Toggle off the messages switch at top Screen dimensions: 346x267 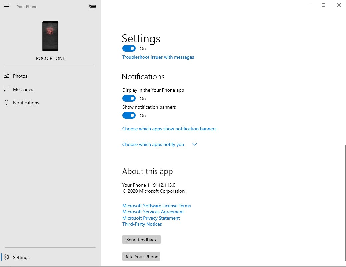129,49
